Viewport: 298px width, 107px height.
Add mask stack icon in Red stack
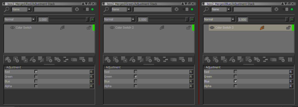(24, 60)
